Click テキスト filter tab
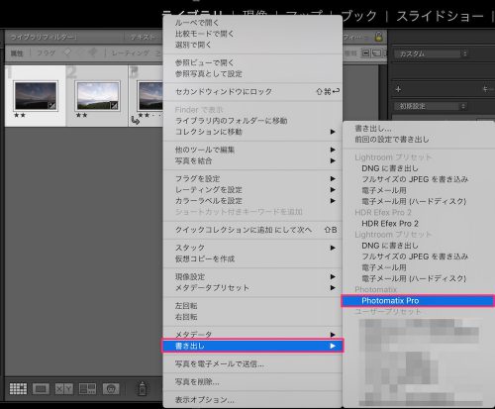 click(x=143, y=37)
